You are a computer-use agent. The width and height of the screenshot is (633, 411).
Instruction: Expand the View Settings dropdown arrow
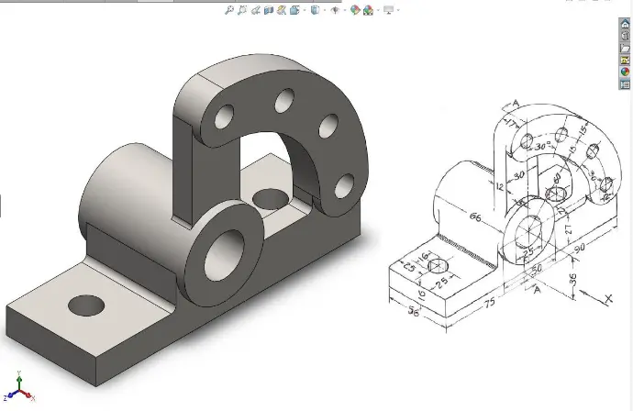398,10
